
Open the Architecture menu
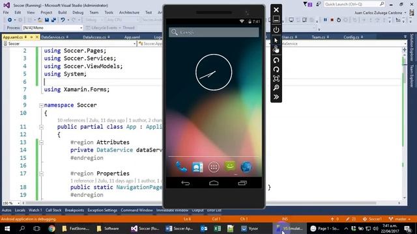click(129, 12)
